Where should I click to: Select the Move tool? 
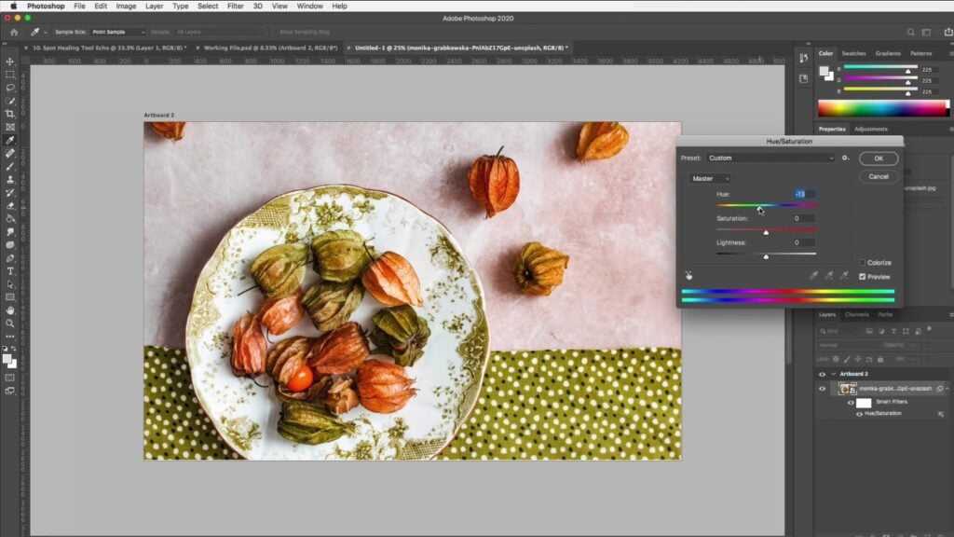pyautogui.click(x=9, y=62)
